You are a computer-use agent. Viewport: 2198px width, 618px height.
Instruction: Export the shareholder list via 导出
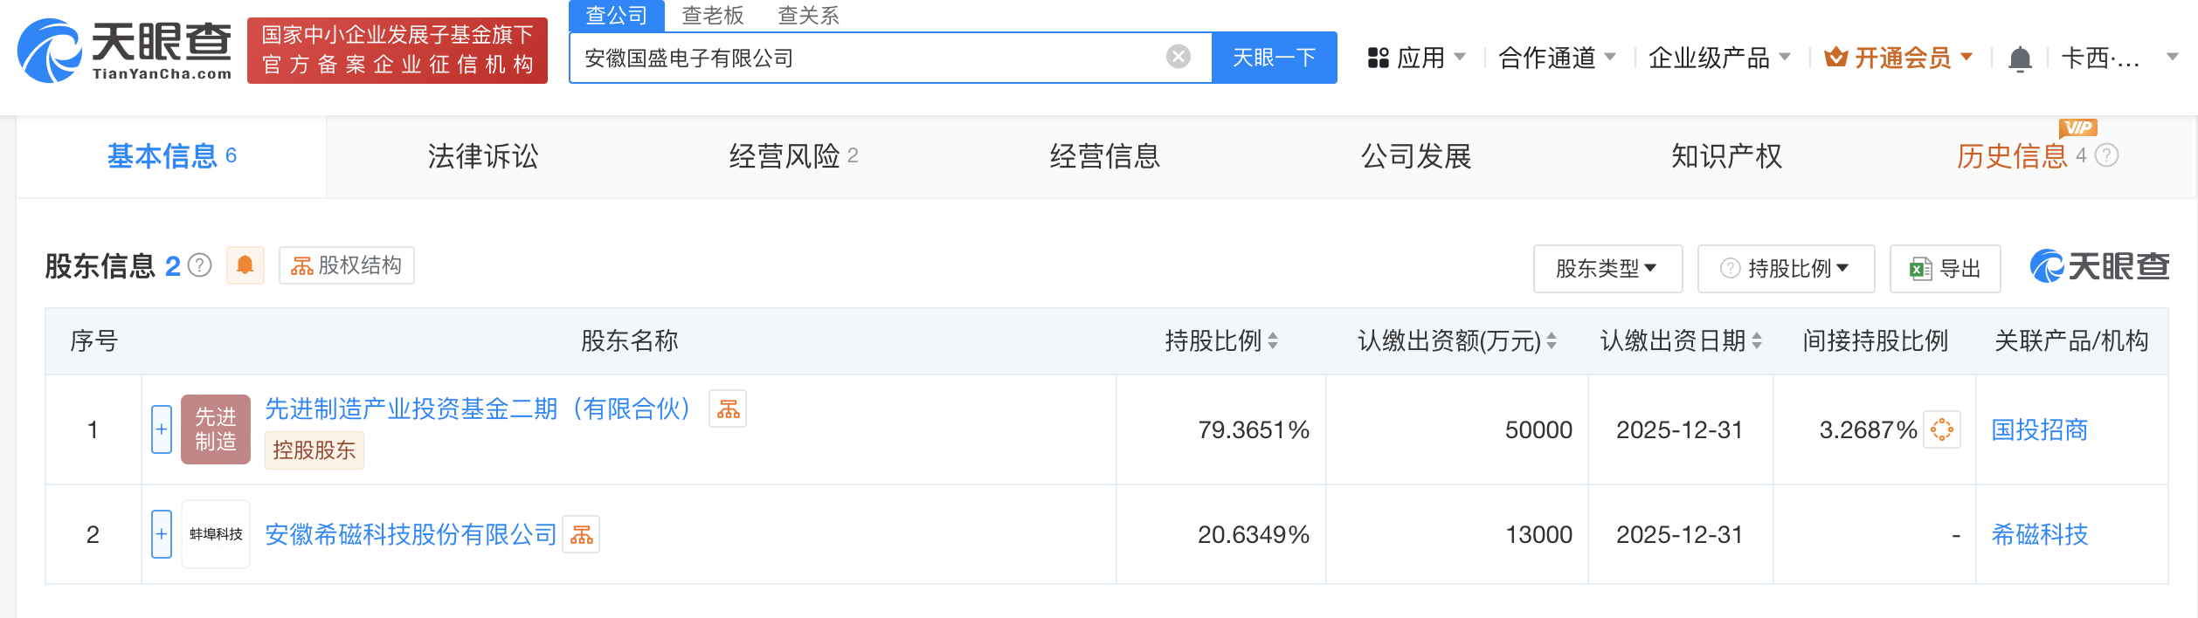(1945, 268)
